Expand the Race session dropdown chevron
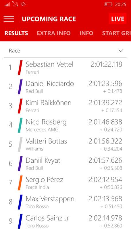 [121, 51]
